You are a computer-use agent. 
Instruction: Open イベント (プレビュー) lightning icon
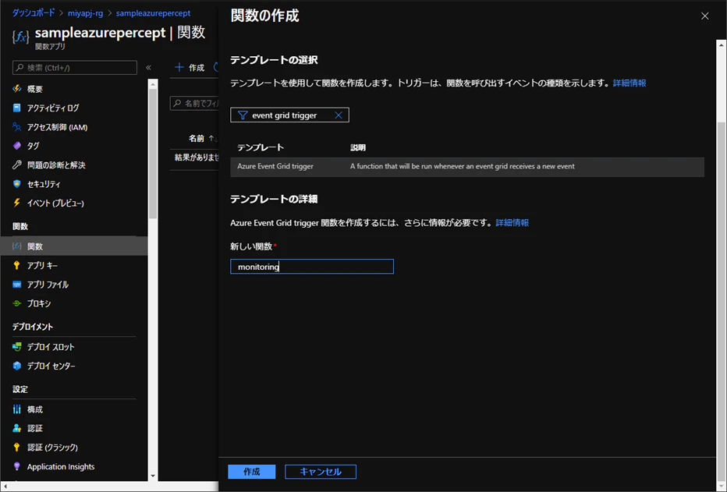coord(16,203)
